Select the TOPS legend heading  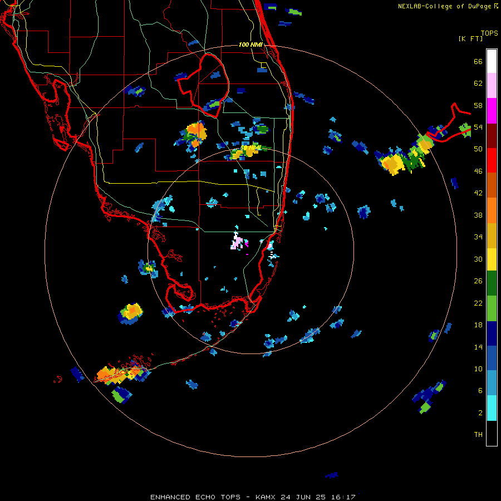click(489, 33)
